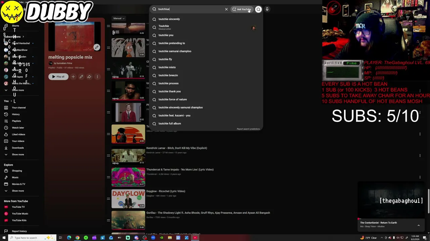Choose suggestion 'tsutchie process'
The image size is (430, 241).
coord(206,83)
